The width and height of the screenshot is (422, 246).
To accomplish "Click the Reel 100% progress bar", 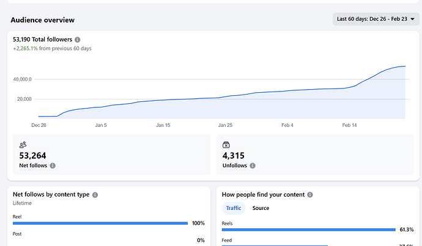I will pos(100,223).
